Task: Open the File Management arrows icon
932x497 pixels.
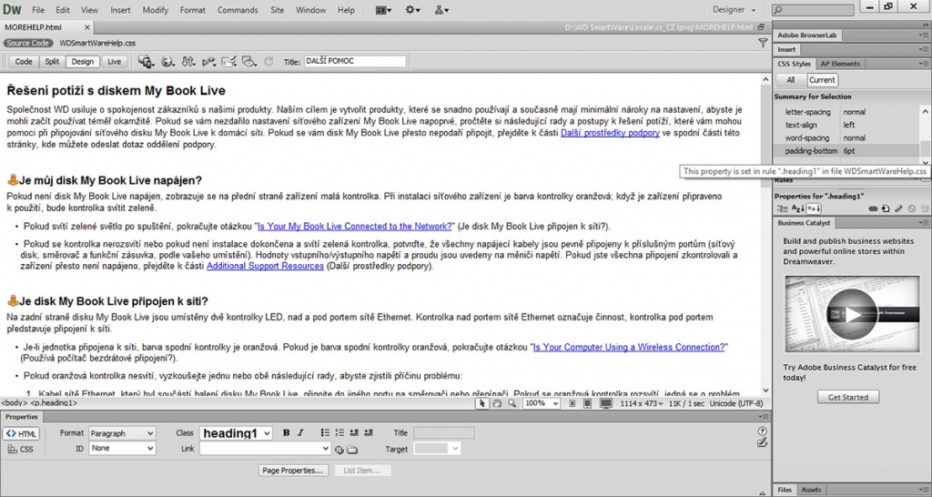Action: (188, 61)
